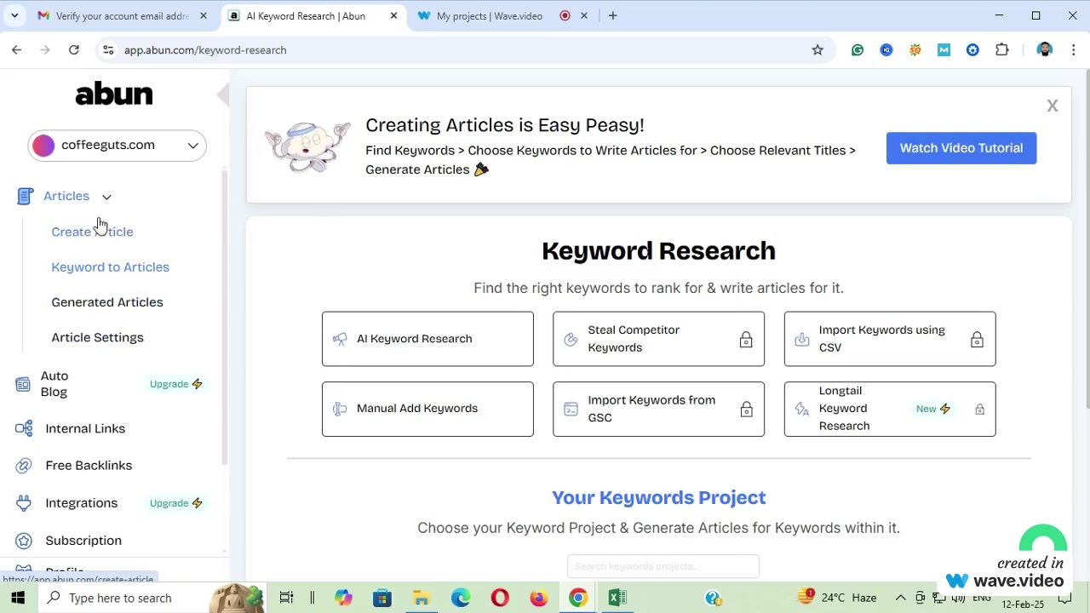Select AI Keyword Research option
The image size is (1090, 613).
click(x=427, y=339)
